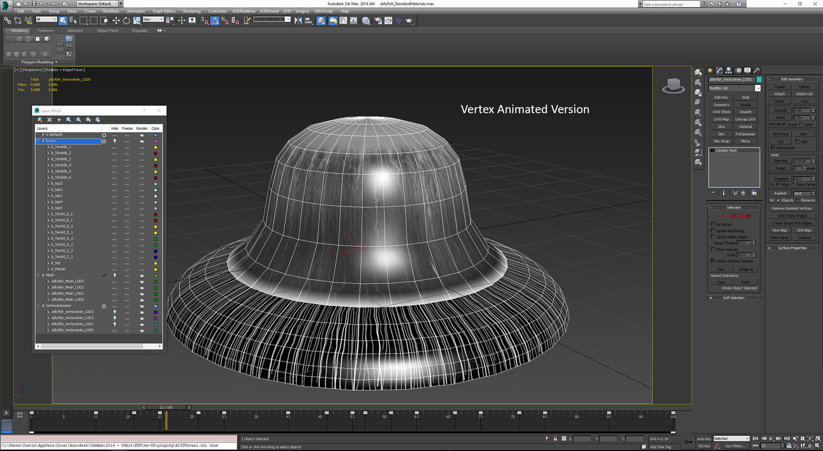The height and width of the screenshot is (451, 823).
Task: Open the Workspace Default dropdown
Action: (98, 3)
